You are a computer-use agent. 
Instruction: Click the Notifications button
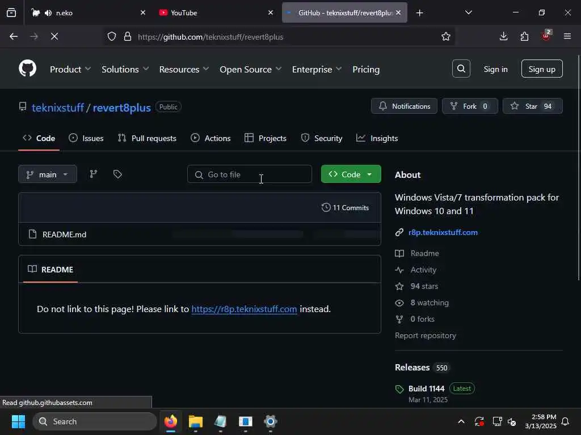click(x=404, y=106)
